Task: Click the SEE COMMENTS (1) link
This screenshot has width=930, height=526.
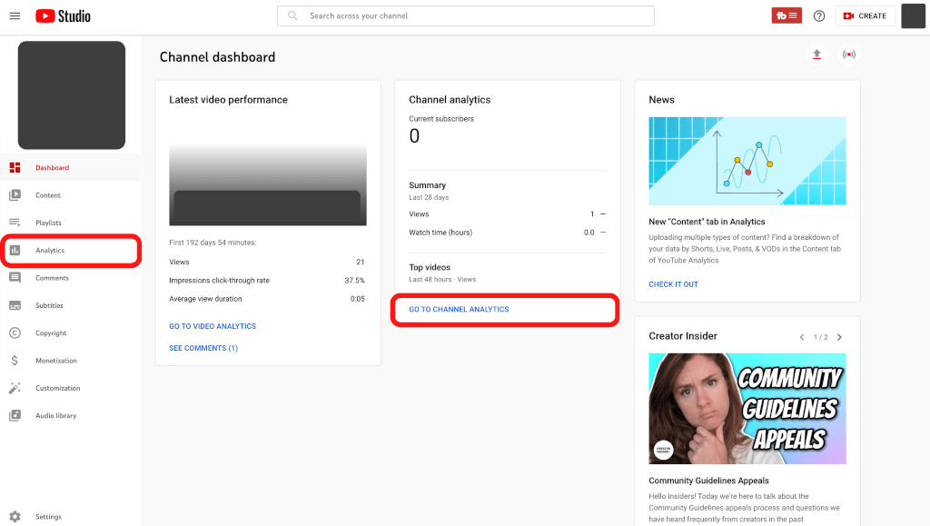Action: point(203,349)
